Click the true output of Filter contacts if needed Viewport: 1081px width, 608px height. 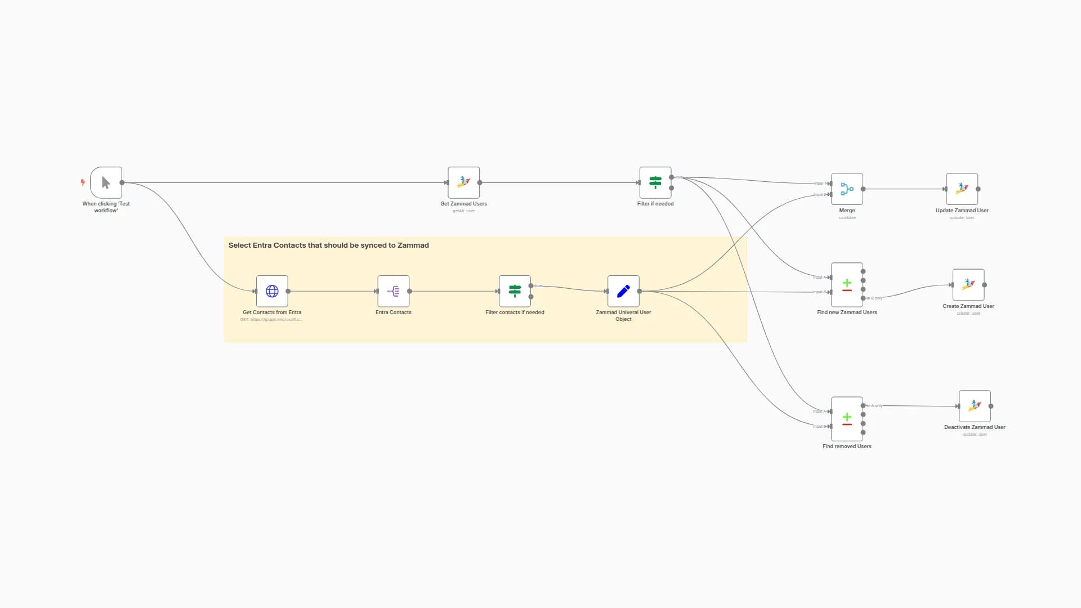click(531, 286)
